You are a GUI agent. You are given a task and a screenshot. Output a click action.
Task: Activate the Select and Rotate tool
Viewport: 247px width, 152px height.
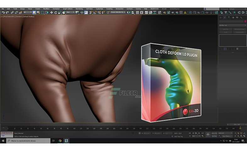click(x=55, y=13)
